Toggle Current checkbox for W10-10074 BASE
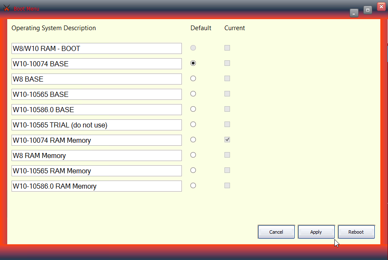 tap(227, 63)
